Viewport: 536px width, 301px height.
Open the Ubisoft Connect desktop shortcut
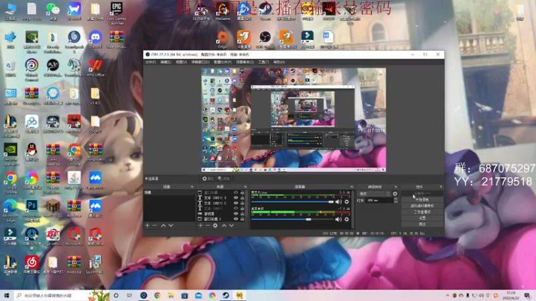(x=31, y=70)
